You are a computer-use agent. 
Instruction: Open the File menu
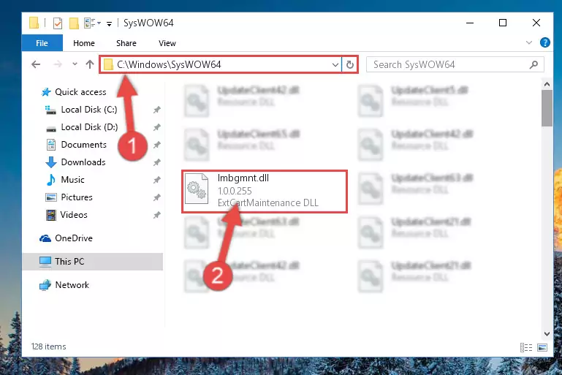coord(42,43)
